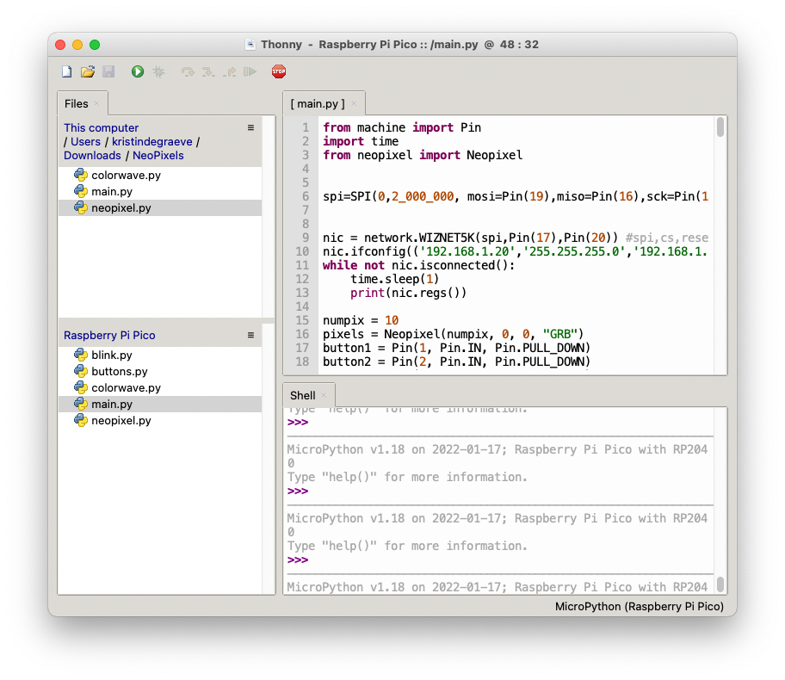Select colorwave.py on the Raspberry Pi Pico
The height and width of the screenshot is (680, 785).
point(160,387)
